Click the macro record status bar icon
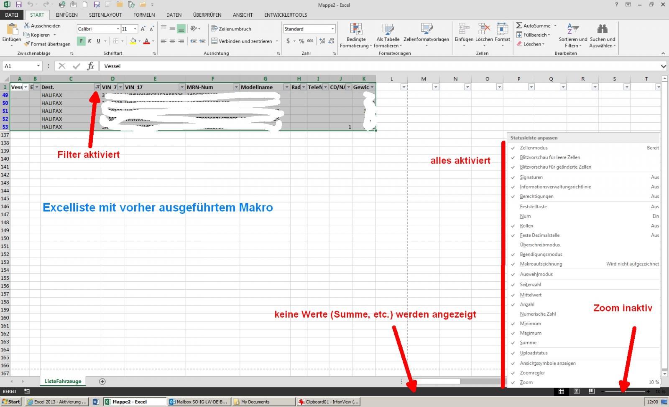 27,392
